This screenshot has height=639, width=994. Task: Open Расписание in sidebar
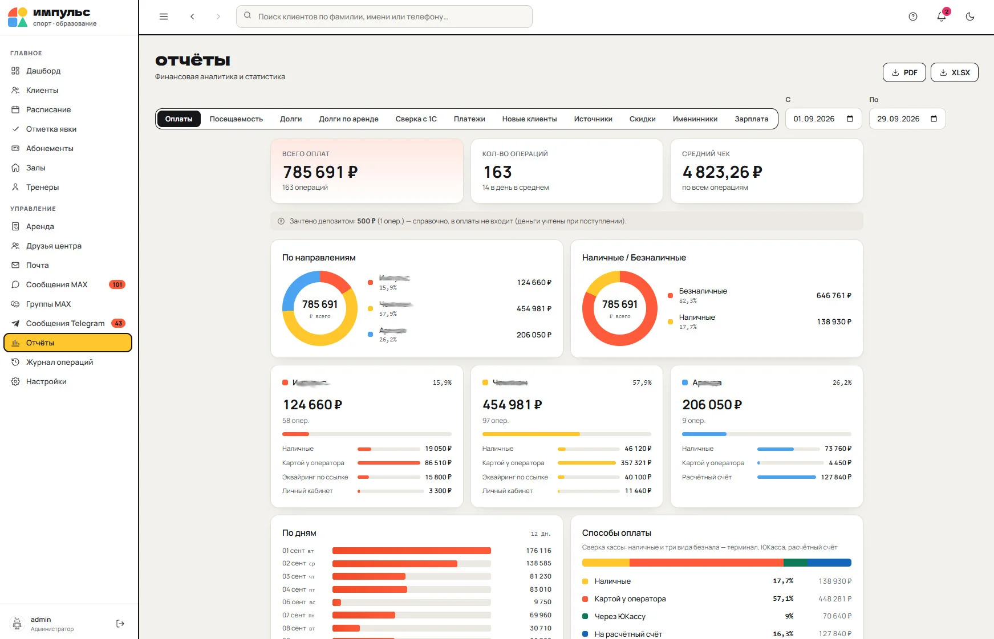[68, 109]
